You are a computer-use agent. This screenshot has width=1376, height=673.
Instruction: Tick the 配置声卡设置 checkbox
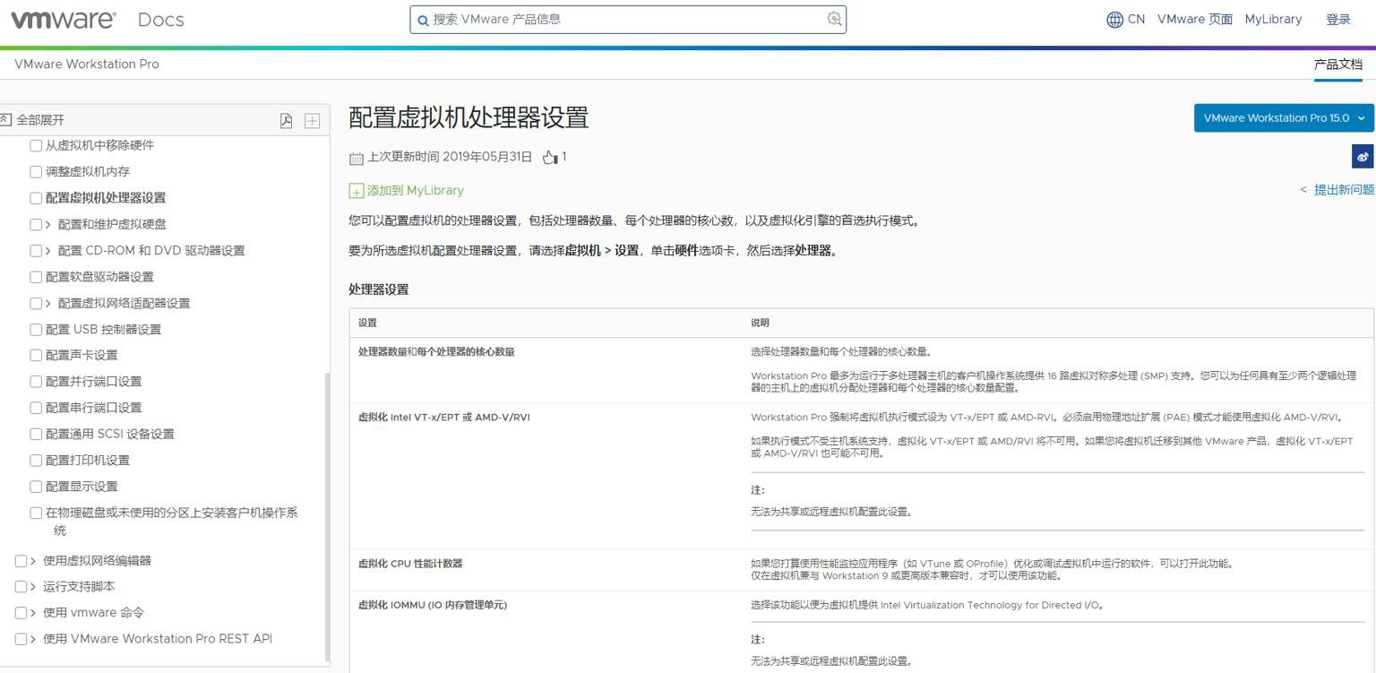[36, 355]
